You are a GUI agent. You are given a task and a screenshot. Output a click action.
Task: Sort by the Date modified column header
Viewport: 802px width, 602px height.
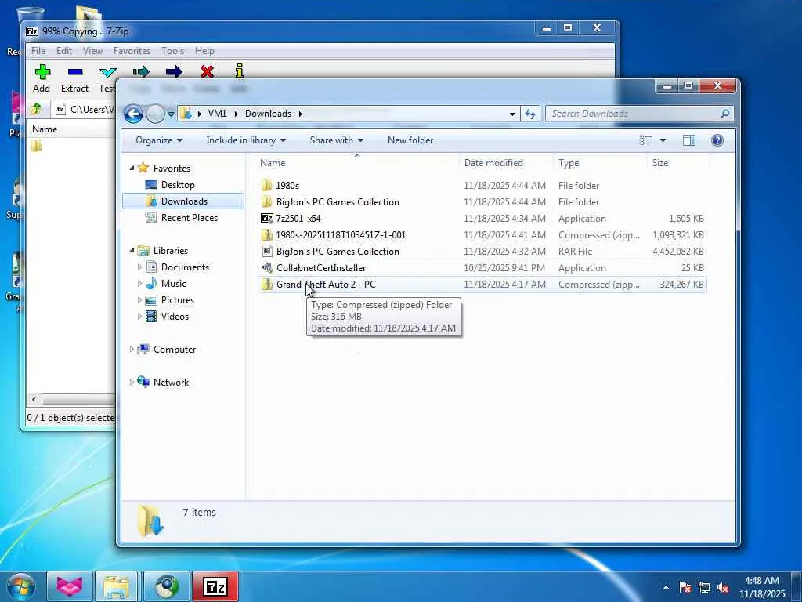click(x=506, y=163)
